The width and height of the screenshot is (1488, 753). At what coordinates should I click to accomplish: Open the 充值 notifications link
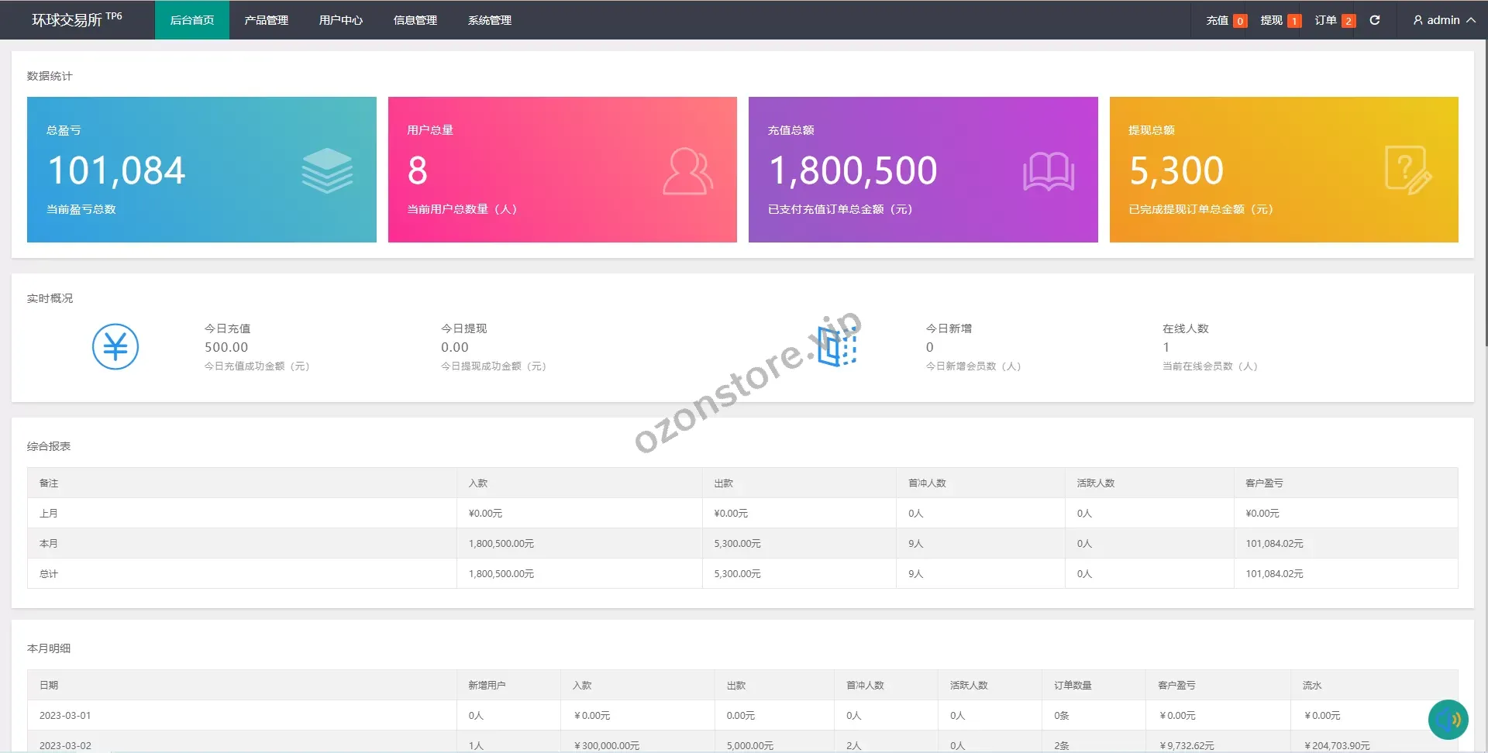pyautogui.click(x=1225, y=20)
